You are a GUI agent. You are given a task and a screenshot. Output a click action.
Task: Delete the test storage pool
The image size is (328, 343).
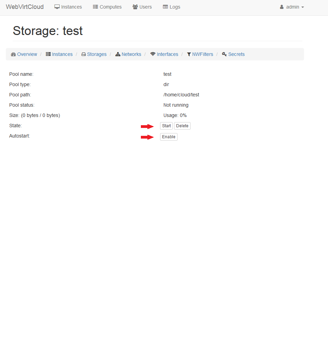[182, 126]
